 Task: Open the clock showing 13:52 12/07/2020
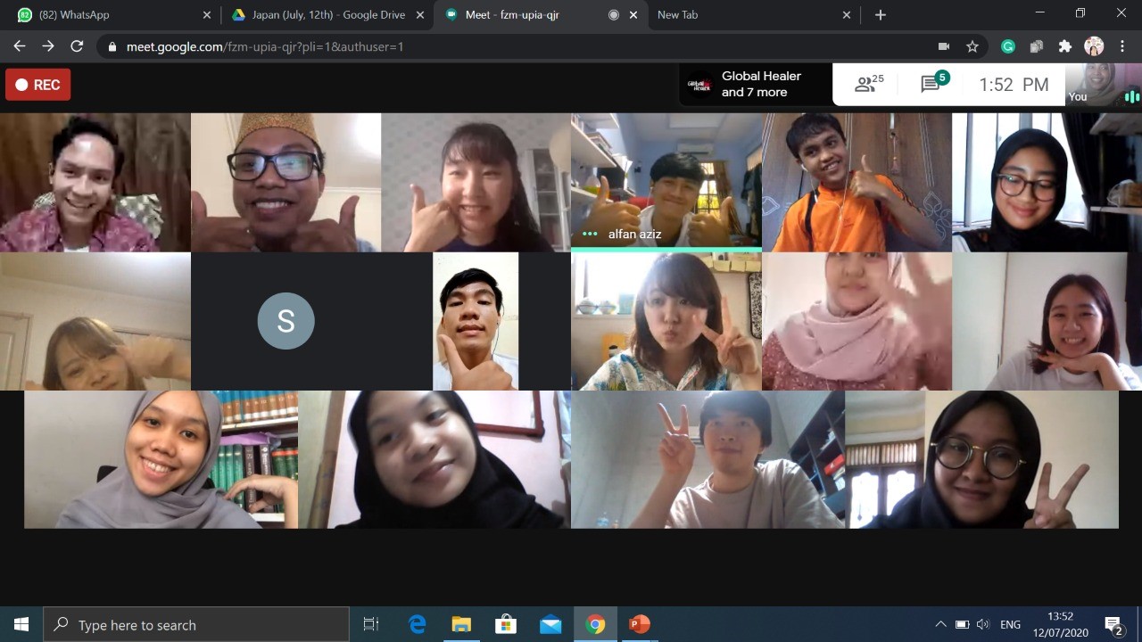point(1059,624)
